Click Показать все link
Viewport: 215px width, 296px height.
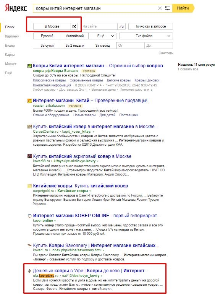click(x=188, y=69)
